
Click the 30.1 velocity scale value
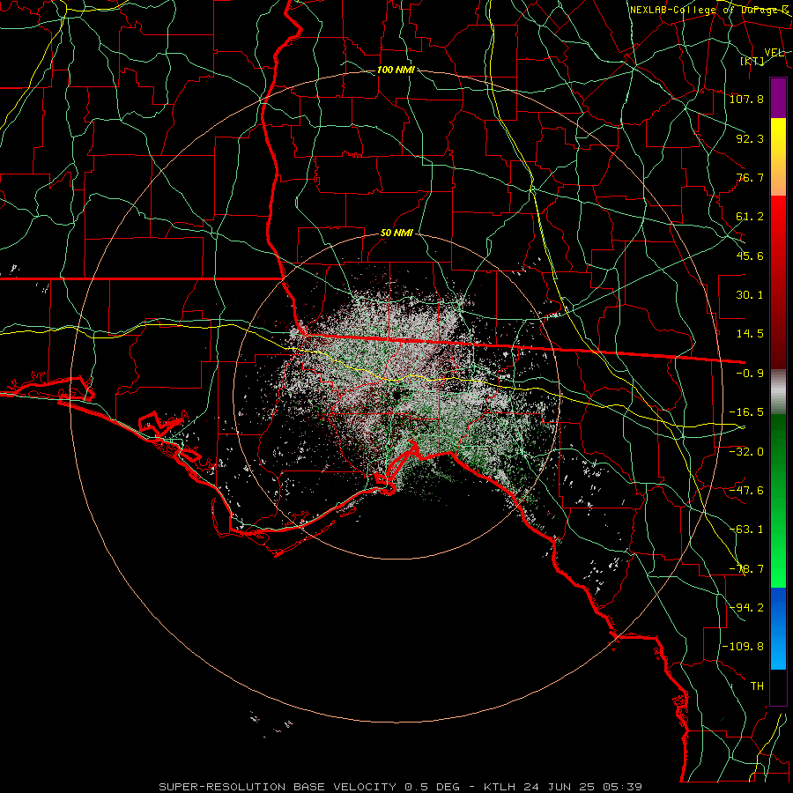(x=750, y=295)
